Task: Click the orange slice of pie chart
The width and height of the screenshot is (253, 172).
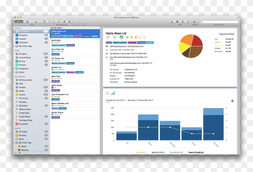Action: click(x=186, y=39)
